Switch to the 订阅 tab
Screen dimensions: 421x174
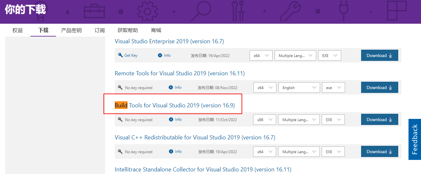coord(100,30)
